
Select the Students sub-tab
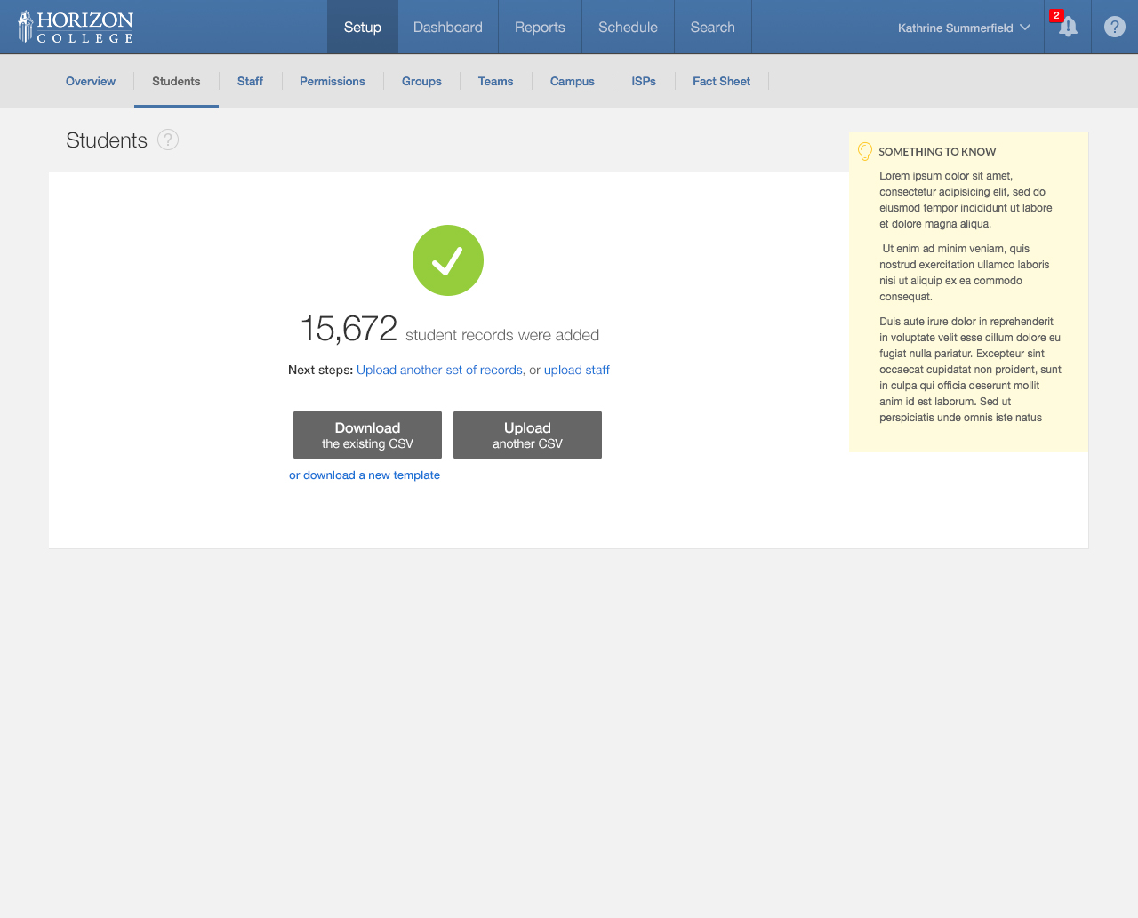(176, 81)
